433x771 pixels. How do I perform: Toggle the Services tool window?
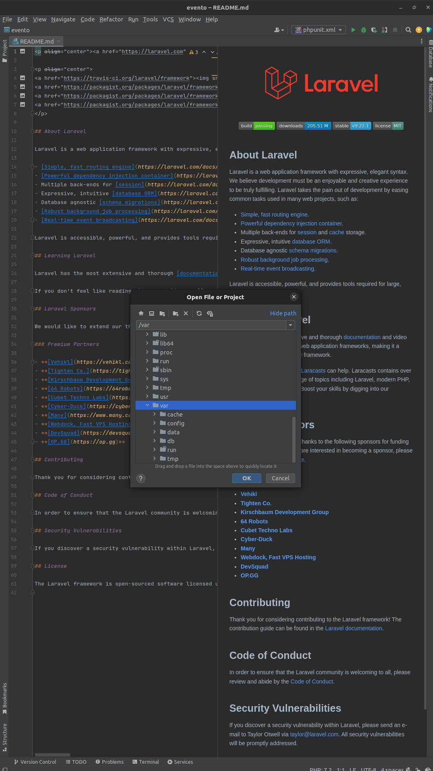pyautogui.click(x=180, y=762)
